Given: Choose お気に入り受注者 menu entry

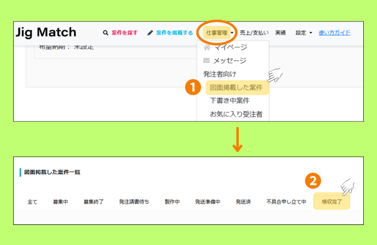Looking at the screenshot, I should [x=236, y=114].
